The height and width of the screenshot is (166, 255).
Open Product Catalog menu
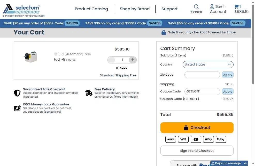pyautogui.click(x=91, y=9)
